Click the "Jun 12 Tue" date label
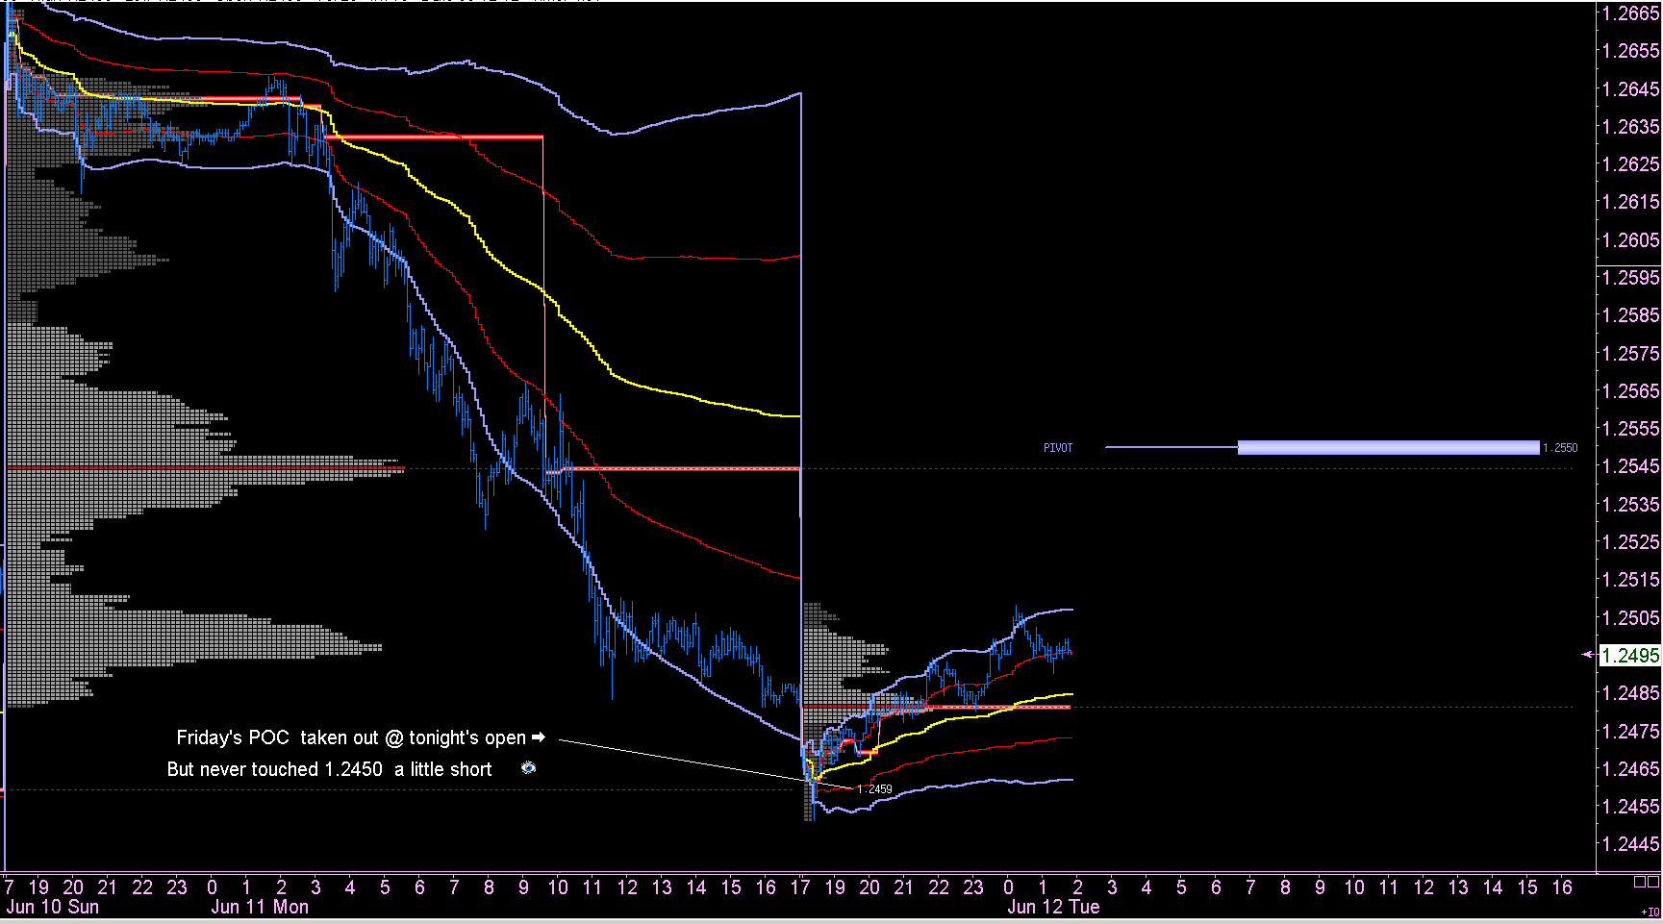The image size is (1663, 924). [1053, 907]
